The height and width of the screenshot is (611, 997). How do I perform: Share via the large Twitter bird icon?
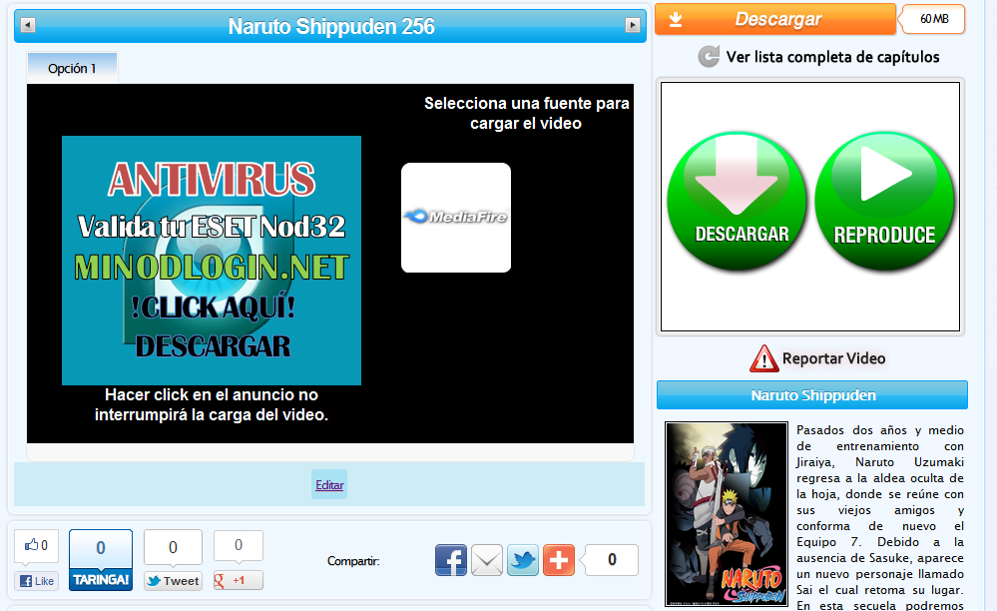pos(523,560)
